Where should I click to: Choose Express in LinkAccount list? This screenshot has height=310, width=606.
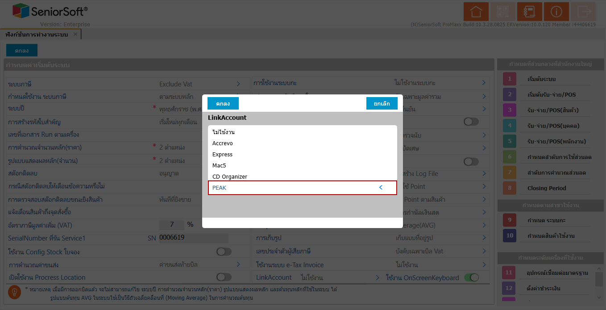[x=303, y=155]
